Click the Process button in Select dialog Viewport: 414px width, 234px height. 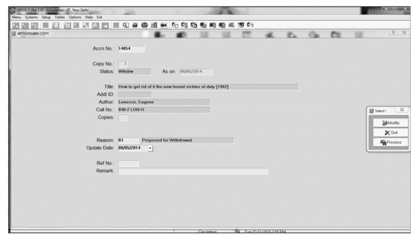[390, 142]
